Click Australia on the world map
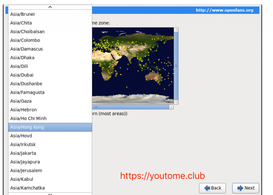Screen dimensions: 273x195 click(x=154, y=76)
